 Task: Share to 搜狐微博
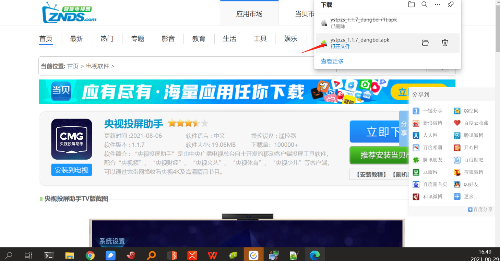(468, 172)
